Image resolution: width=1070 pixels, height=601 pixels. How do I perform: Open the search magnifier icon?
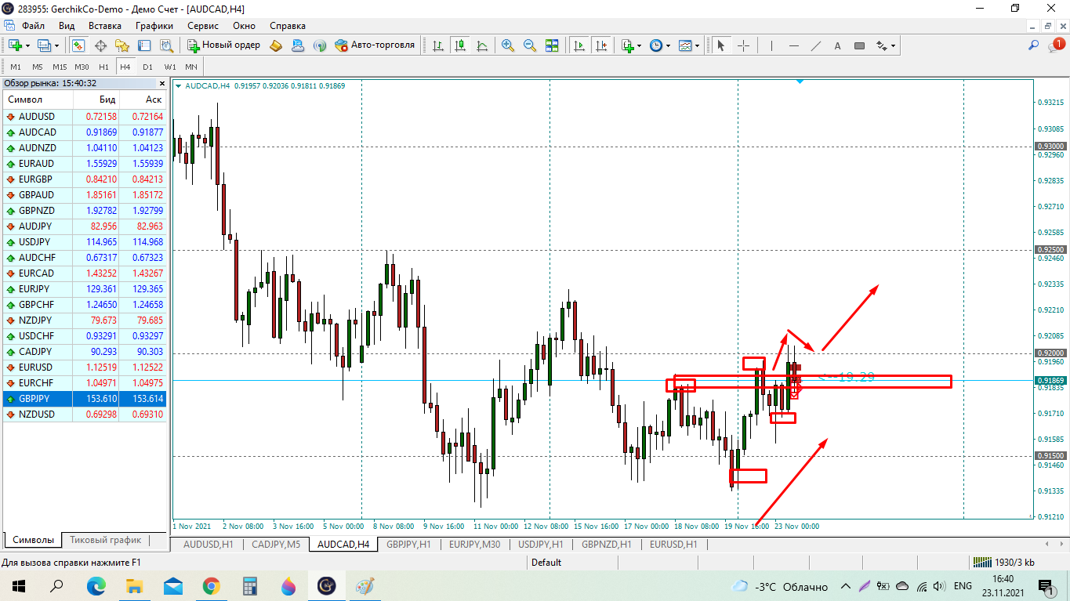(x=1034, y=45)
